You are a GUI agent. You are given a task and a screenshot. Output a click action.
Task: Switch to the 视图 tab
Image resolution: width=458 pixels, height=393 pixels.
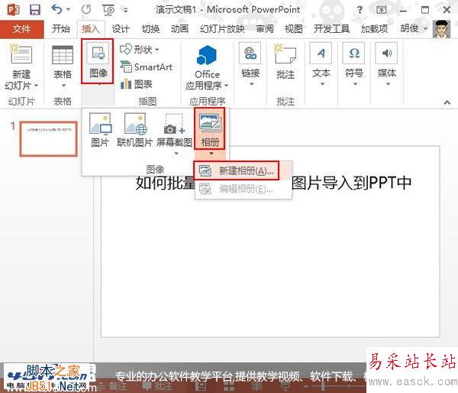coord(294,29)
